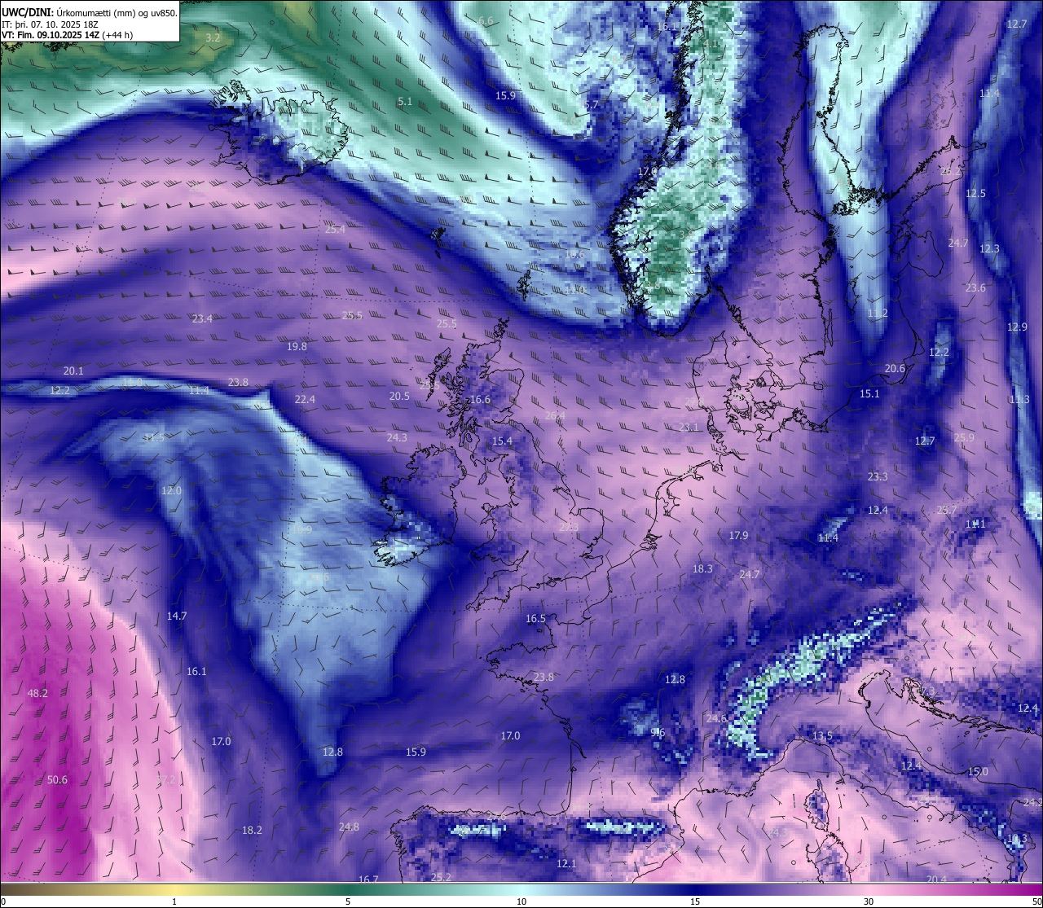Click the 3.2 value on the map

coord(213,38)
